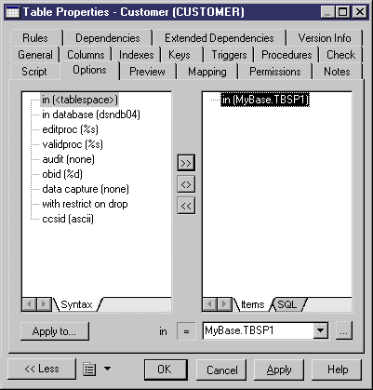Select 'in database (dsndb04)' option
Image resolution: width=373 pixels, height=390 pixels.
coord(91,114)
